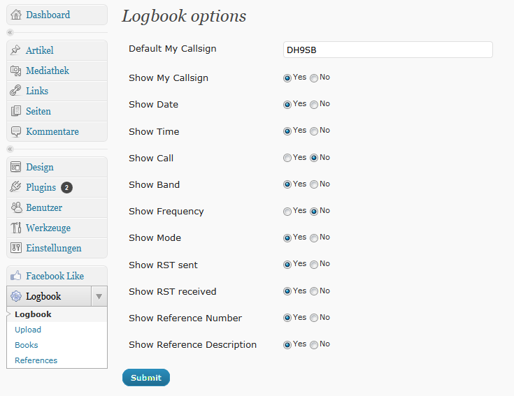Click the Submit button
514x396 pixels.
click(x=146, y=378)
